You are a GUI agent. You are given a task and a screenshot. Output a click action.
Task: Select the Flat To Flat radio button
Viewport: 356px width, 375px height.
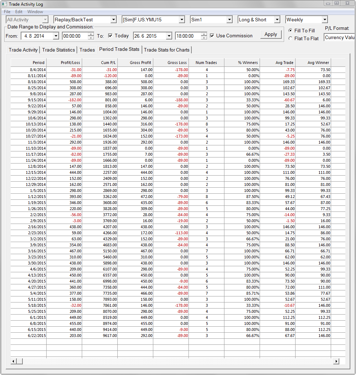290,38
